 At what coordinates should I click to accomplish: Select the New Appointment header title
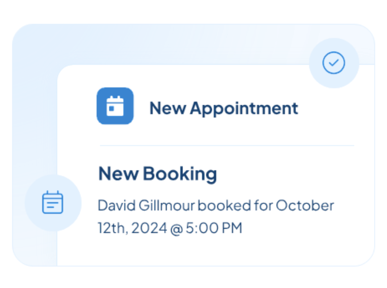click(x=223, y=108)
